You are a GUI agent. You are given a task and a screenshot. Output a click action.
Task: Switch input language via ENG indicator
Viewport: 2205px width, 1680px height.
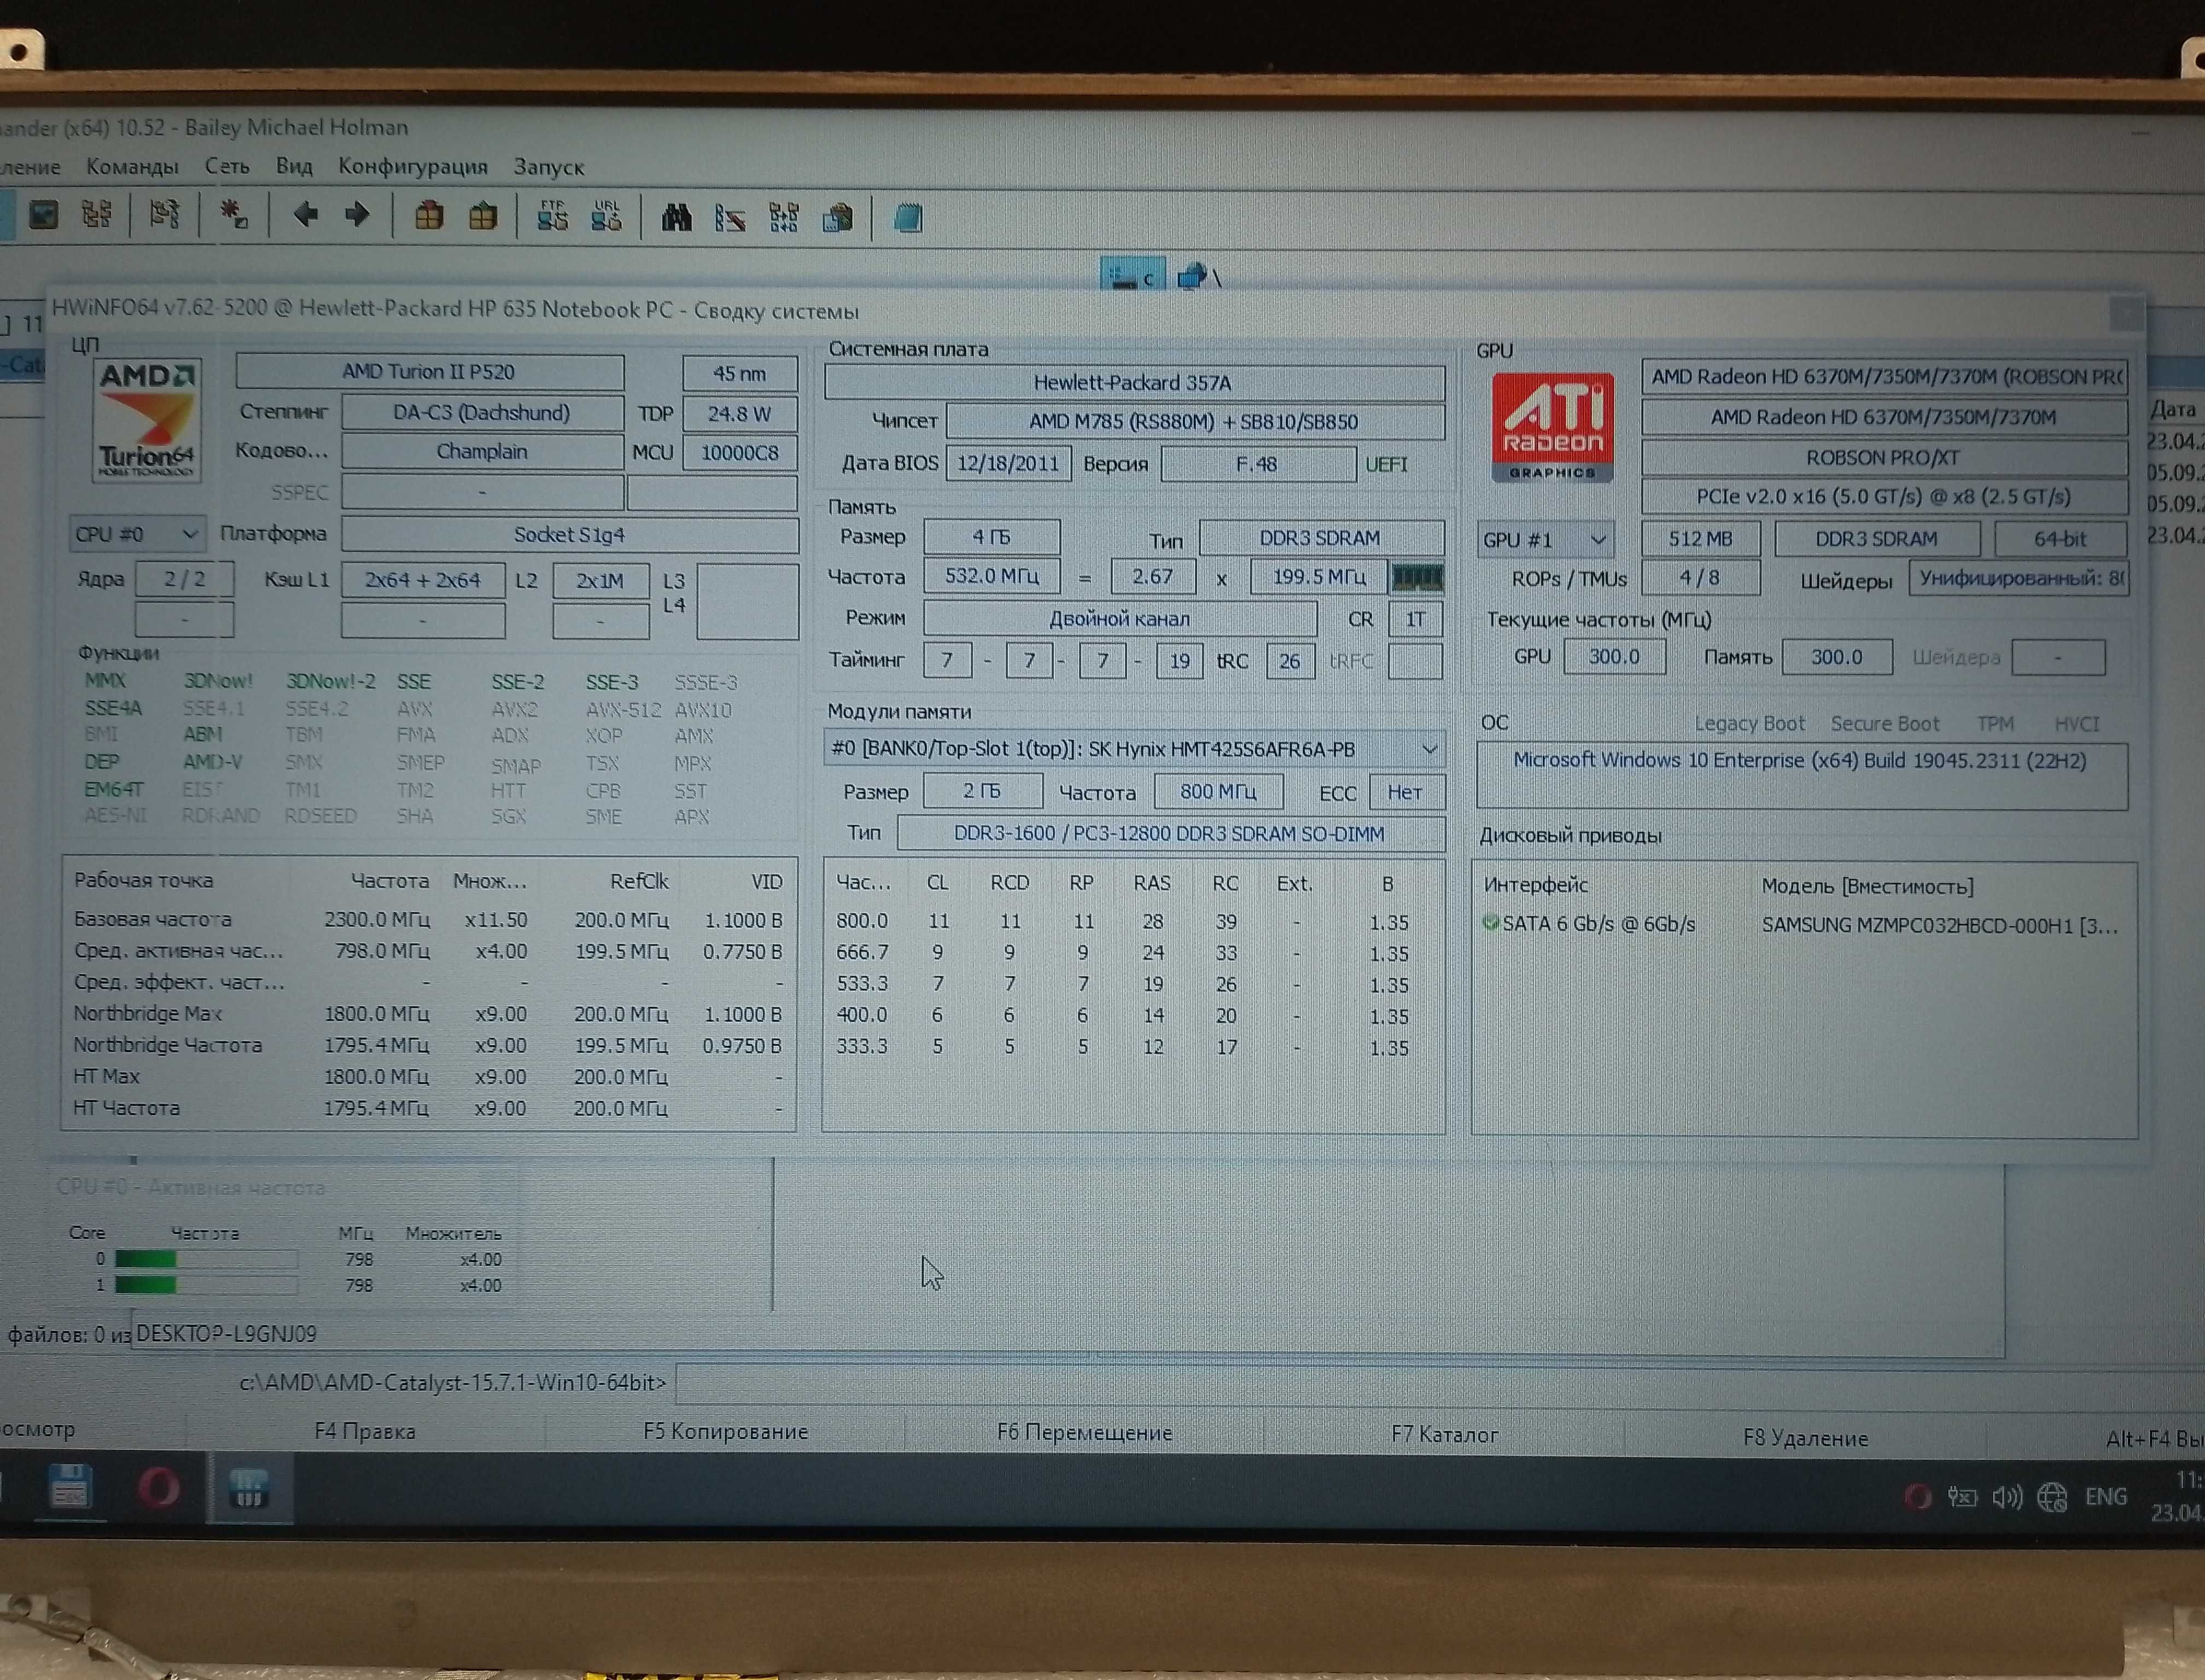[x=2105, y=1497]
